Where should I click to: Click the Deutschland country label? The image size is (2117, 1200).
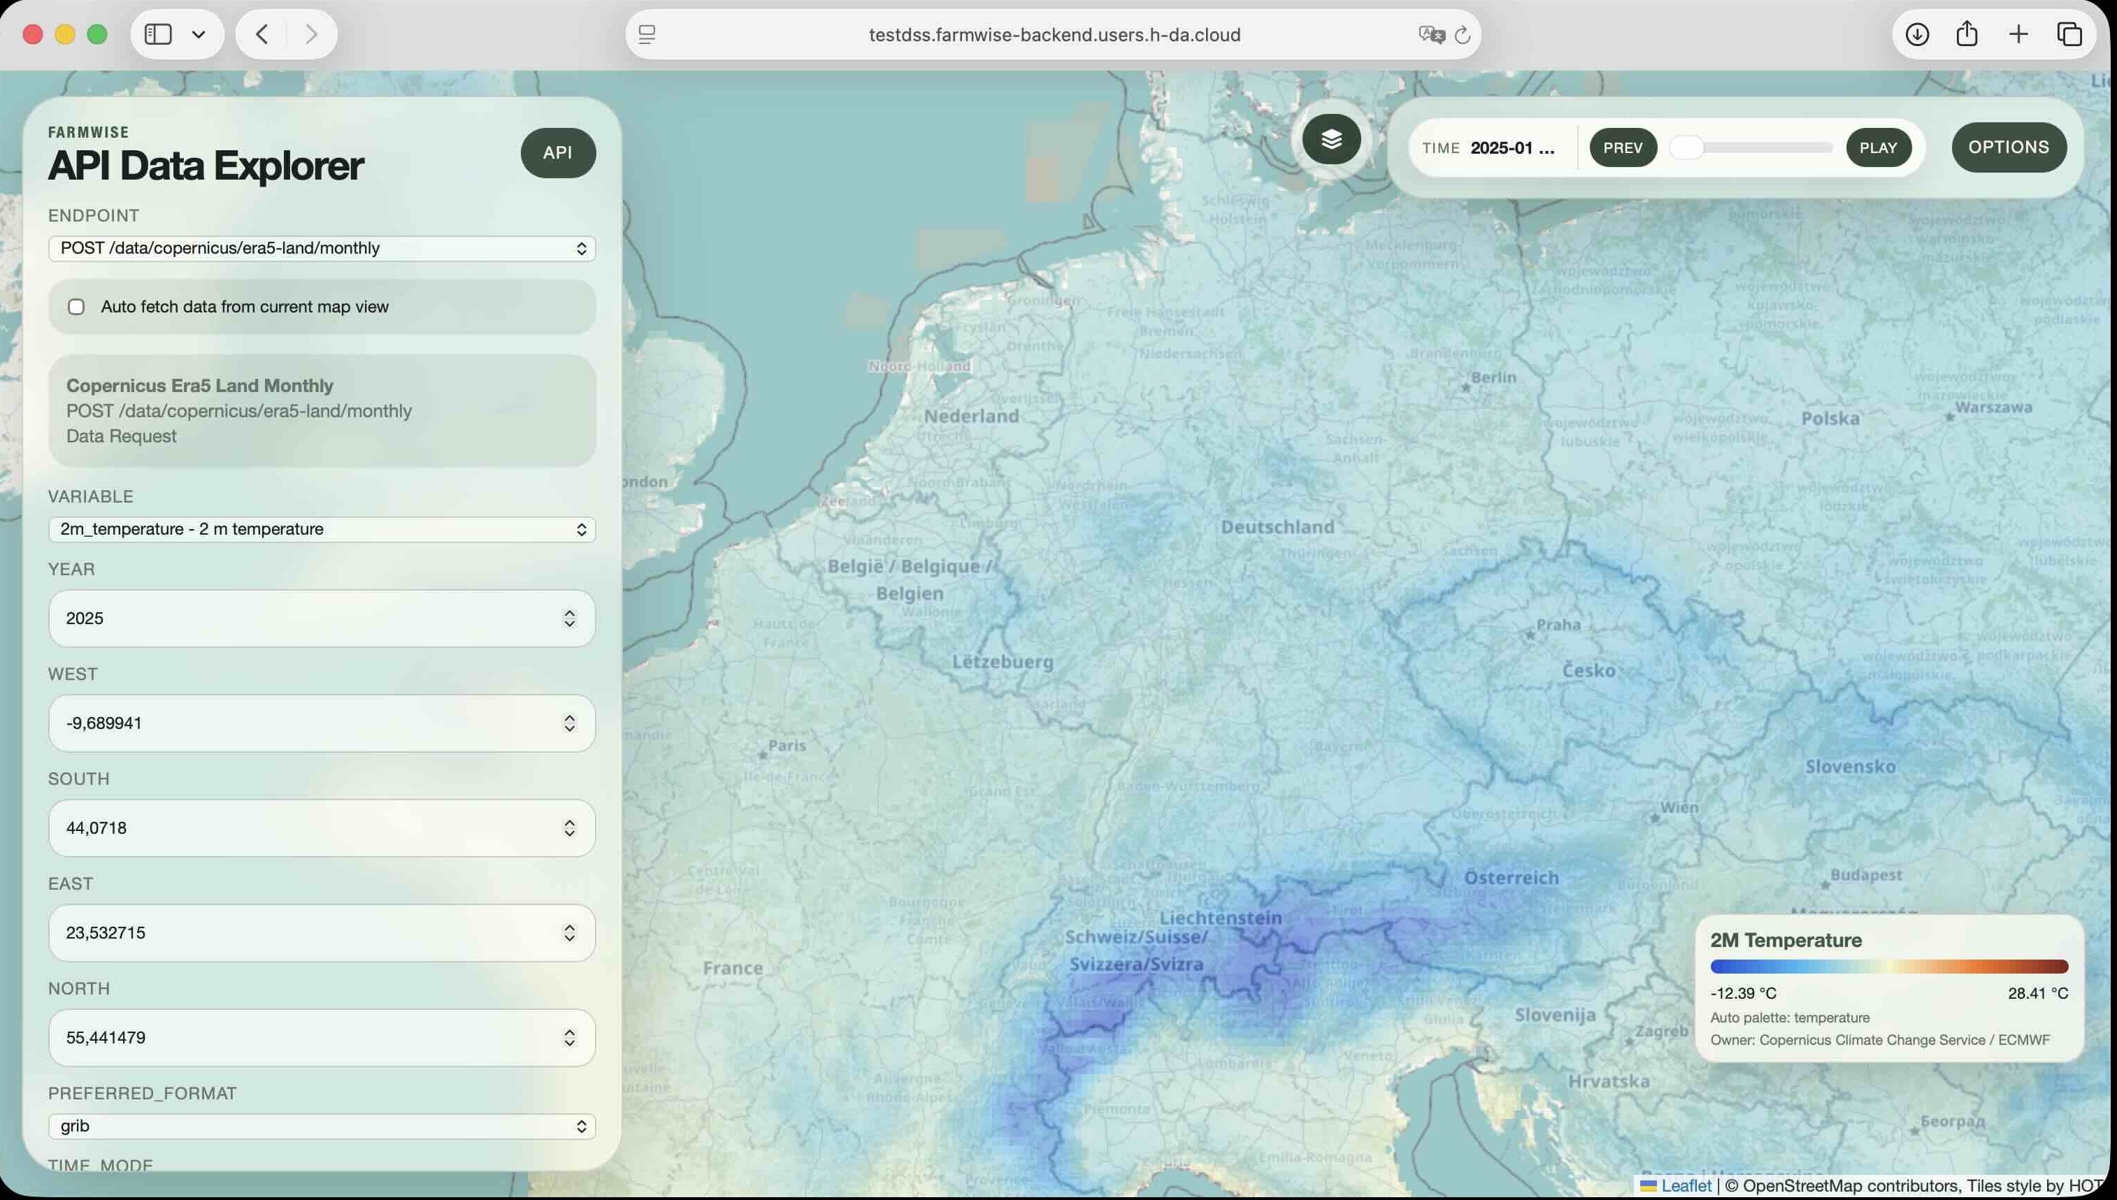(x=1278, y=527)
